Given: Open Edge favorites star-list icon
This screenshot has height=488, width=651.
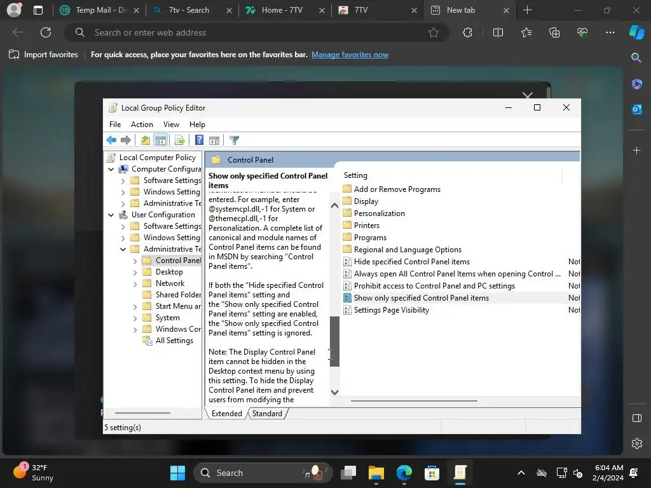Looking at the screenshot, I should (526, 32).
